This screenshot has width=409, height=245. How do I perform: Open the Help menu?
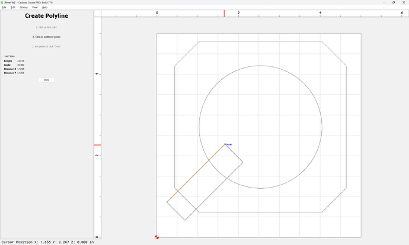[44, 7]
